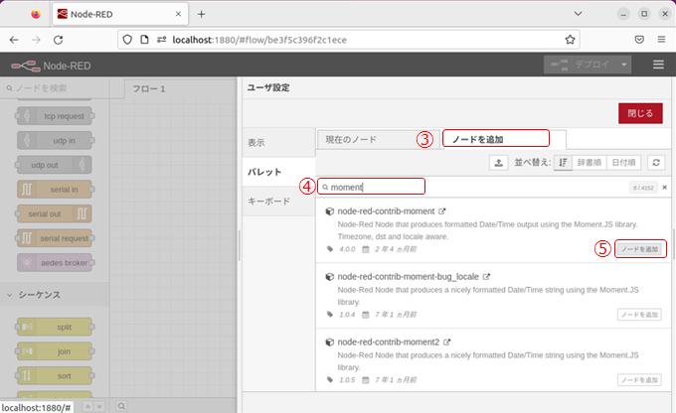Install node-red-contrib-moment with ノードを追加 button

click(639, 249)
